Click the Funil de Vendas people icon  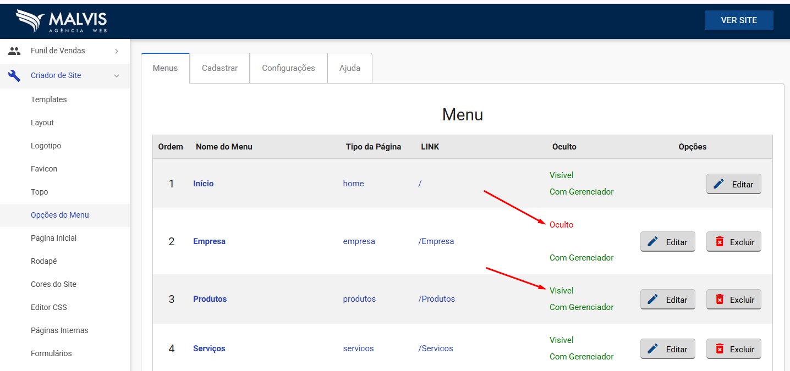click(14, 51)
